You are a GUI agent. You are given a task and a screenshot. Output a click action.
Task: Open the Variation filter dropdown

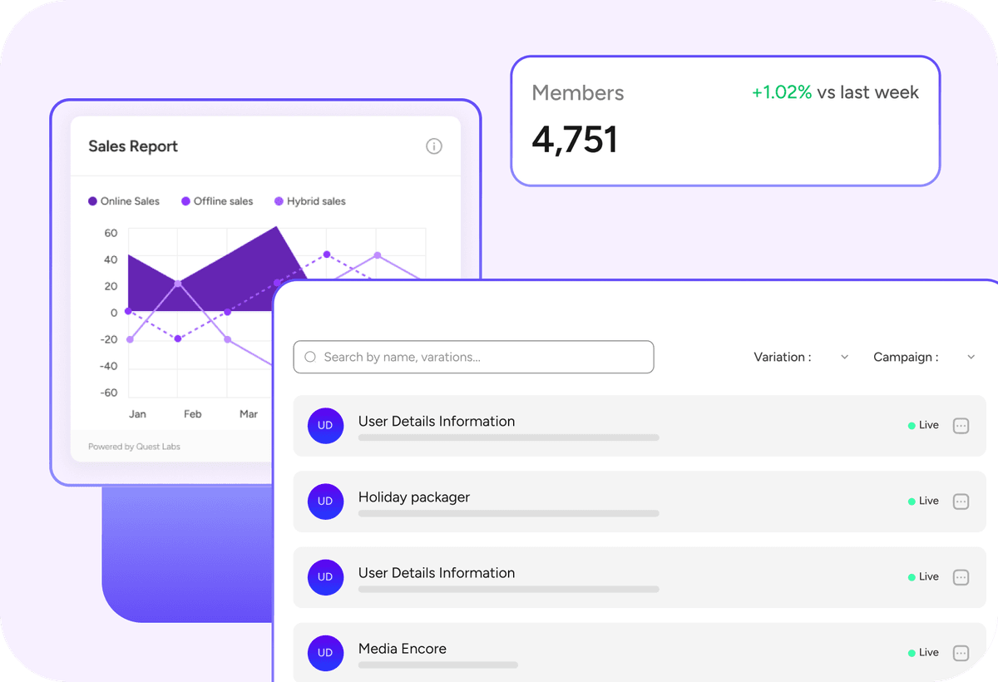[801, 356]
